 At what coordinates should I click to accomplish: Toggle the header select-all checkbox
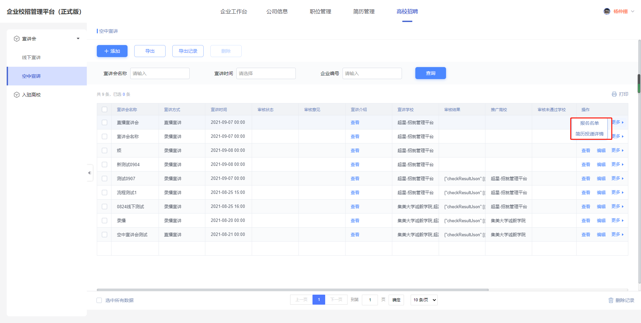pos(104,109)
